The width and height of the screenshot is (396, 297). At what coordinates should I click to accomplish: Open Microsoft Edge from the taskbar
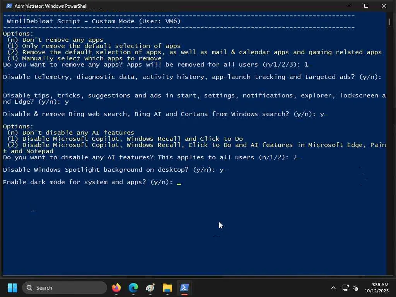[x=133, y=288]
